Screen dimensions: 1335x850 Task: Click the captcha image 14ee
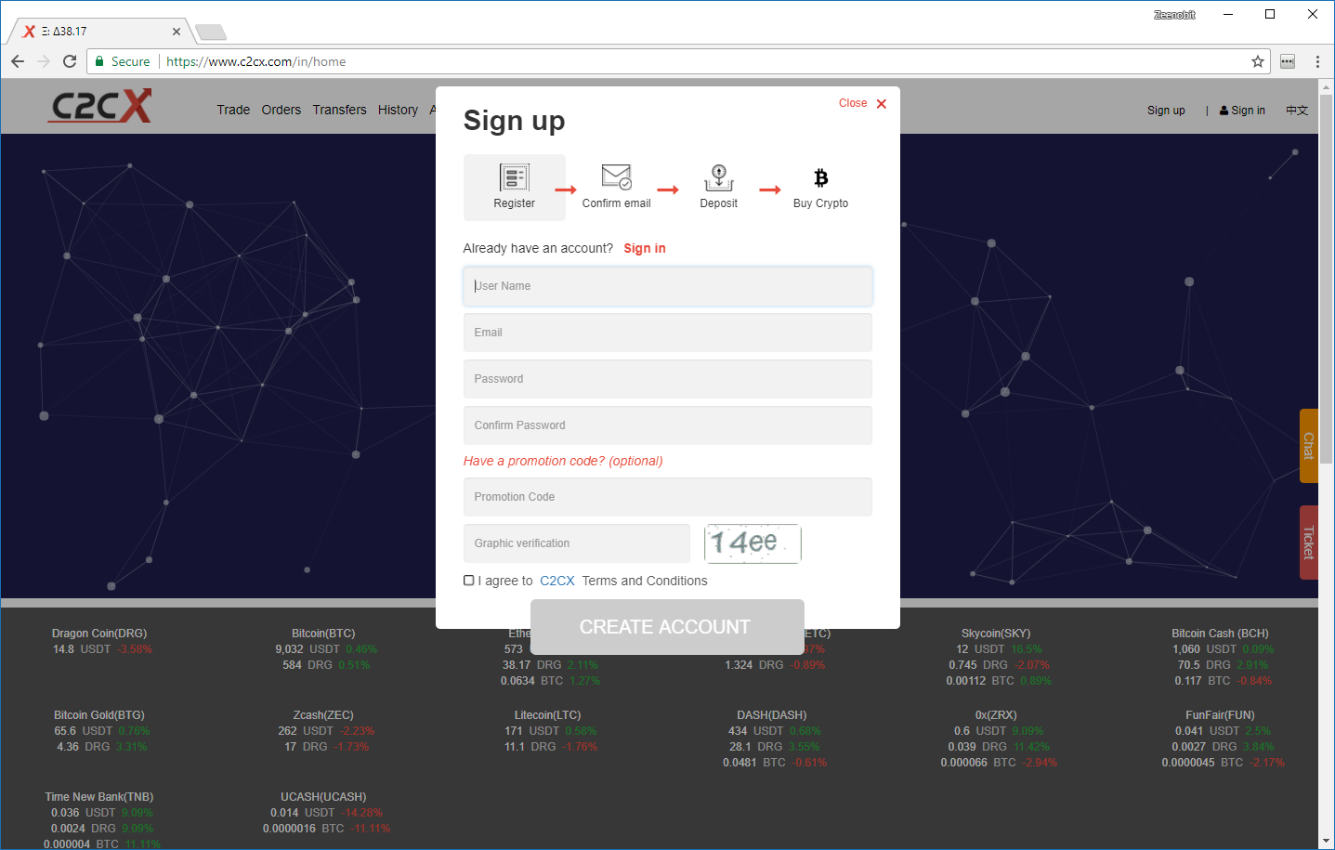click(753, 543)
